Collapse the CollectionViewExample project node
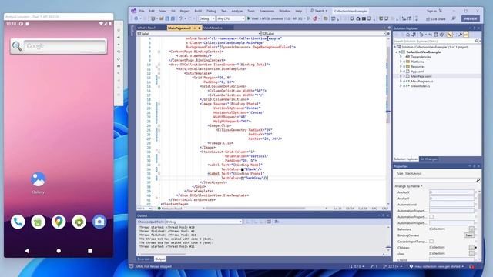This screenshot has height=277, width=493. (x=397, y=52)
